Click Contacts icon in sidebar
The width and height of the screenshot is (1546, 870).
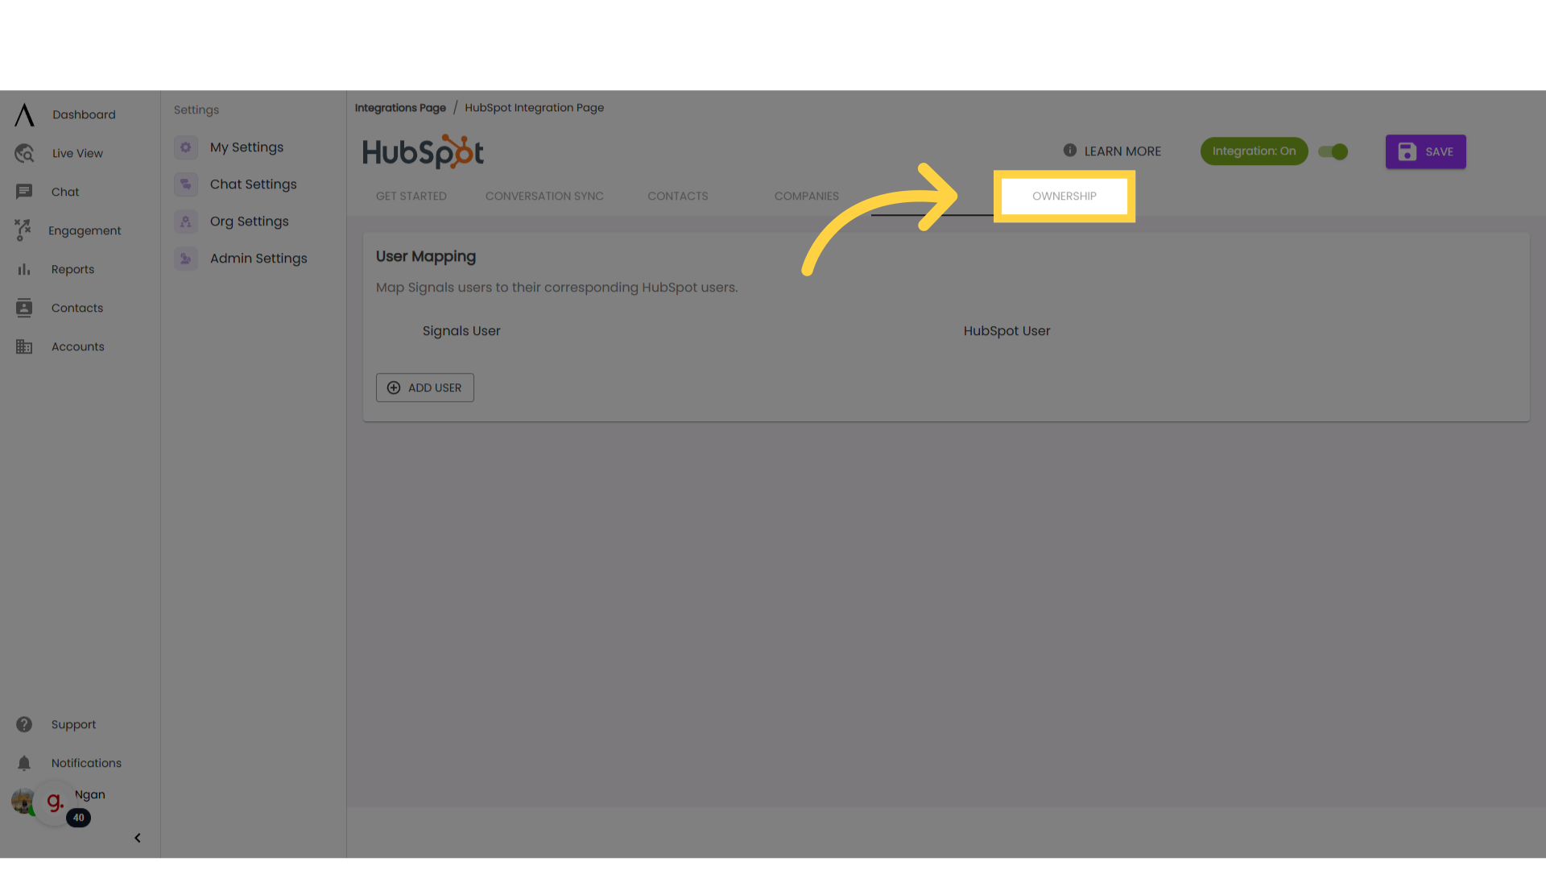23,307
